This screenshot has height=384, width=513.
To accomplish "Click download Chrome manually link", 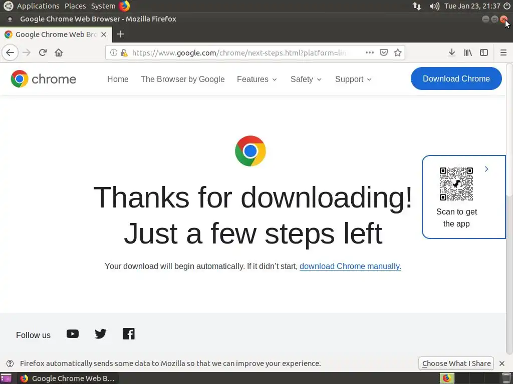I will point(350,266).
